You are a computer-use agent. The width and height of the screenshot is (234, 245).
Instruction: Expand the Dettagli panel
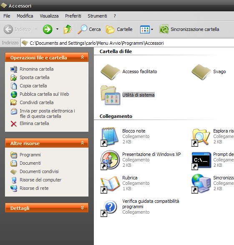[x=82, y=208]
